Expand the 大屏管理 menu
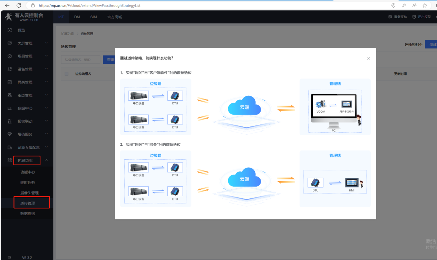 pyautogui.click(x=28, y=43)
